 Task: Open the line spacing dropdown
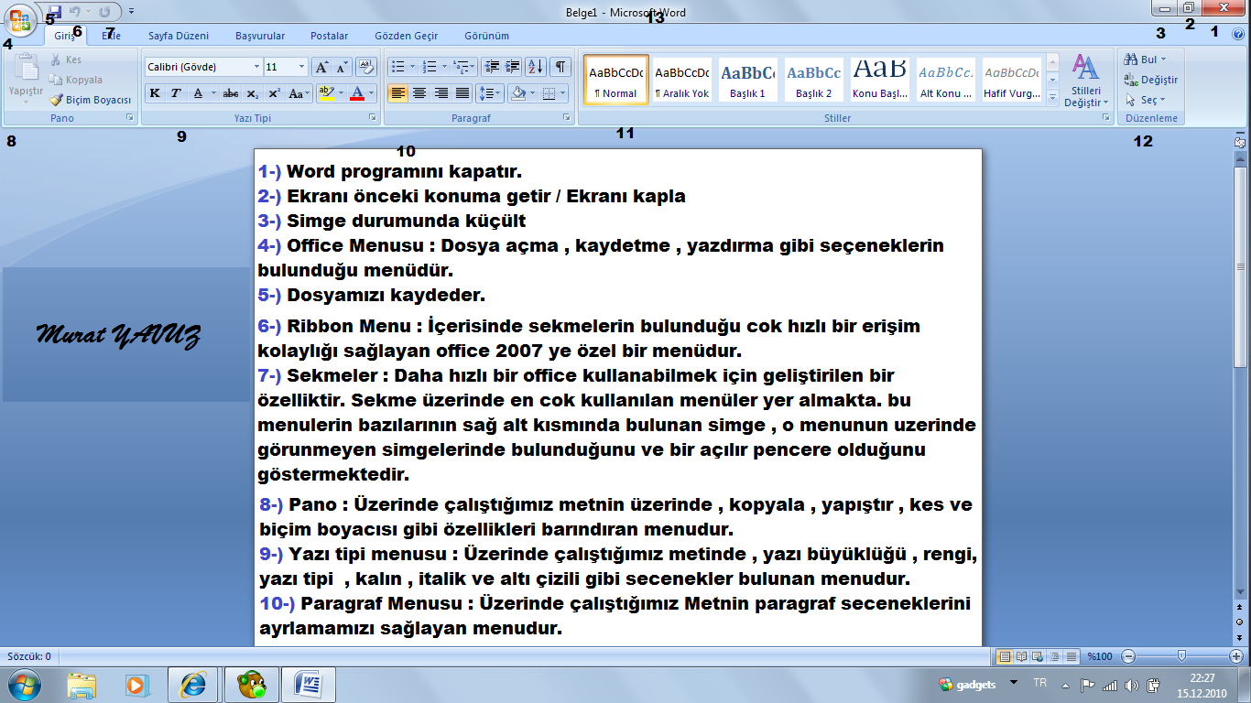point(491,93)
